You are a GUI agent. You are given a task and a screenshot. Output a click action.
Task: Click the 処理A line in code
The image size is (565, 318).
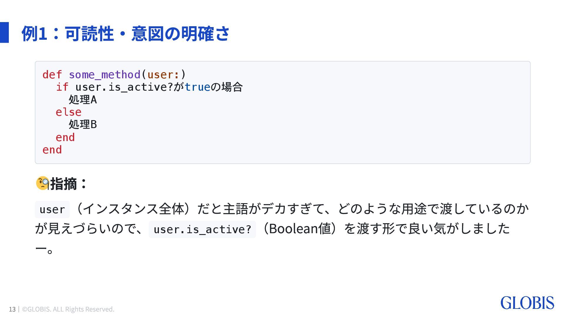[x=83, y=100]
